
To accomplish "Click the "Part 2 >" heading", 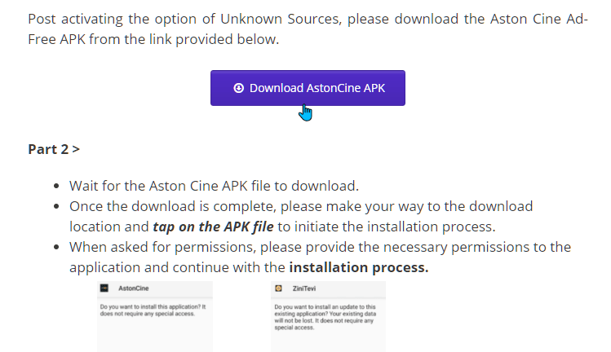I will (54, 149).
